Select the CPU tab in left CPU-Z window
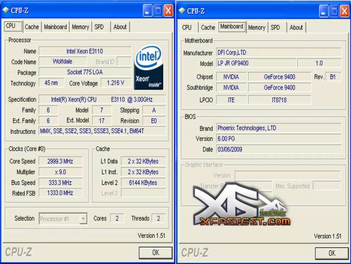The height and width of the screenshot is (264, 352). [x=13, y=26]
